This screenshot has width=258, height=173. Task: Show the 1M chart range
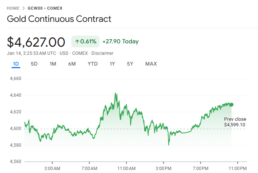pyautogui.click(x=53, y=64)
